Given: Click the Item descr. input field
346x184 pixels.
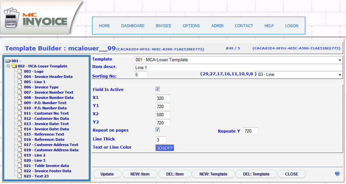Looking at the screenshot, I should coord(238,68).
